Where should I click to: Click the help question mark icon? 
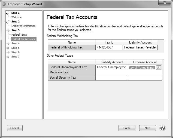tap(163, 128)
